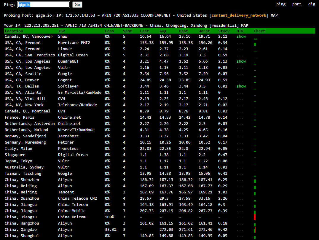Select 'Netherlands, Amsterdam' location cell
This screenshot has height=240, width=319.
tap(30, 124)
